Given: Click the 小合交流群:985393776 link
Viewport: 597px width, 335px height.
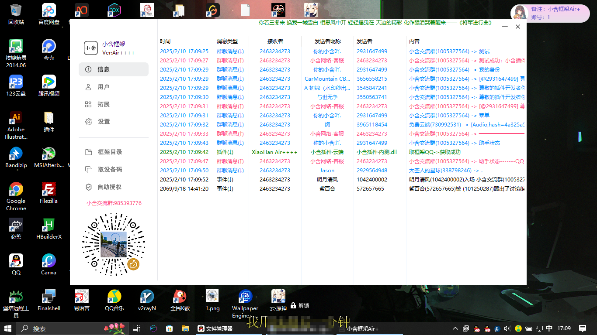Looking at the screenshot, I should [x=114, y=203].
